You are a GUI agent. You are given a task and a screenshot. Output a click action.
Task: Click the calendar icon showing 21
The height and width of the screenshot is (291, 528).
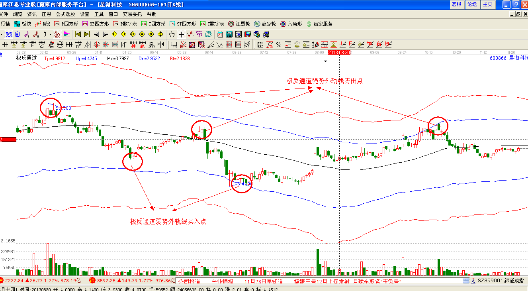220,34
